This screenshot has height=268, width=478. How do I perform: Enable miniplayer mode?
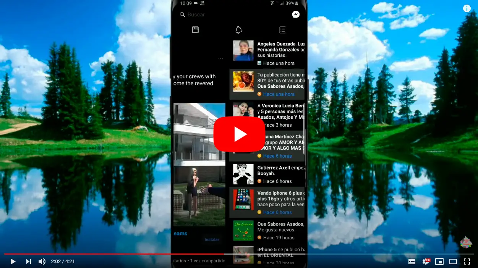click(439, 262)
